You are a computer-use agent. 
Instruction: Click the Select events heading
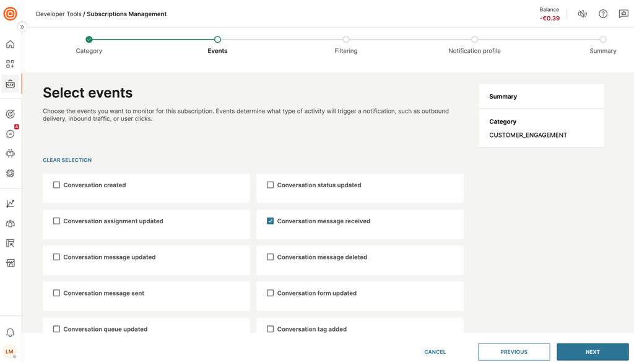(88, 93)
